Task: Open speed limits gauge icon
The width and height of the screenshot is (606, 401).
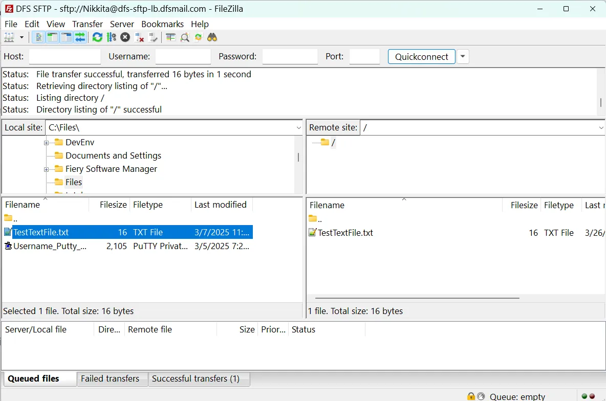Action: coord(481,396)
